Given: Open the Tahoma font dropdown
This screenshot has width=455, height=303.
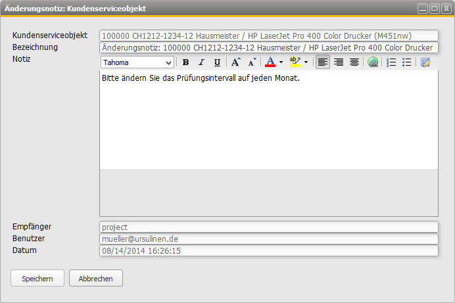Looking at the screenshot, I should [137, 62].
